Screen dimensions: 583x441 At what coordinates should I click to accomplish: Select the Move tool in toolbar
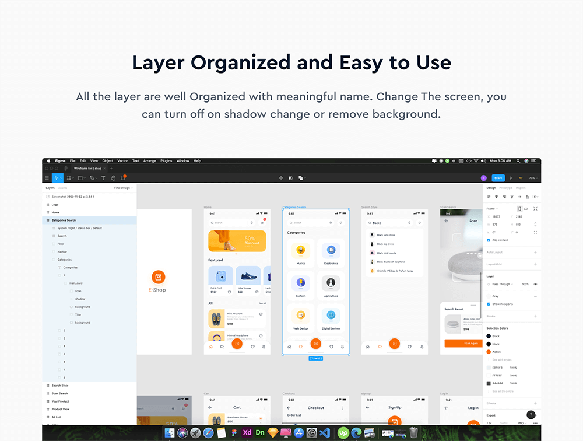(x=56, y=178)
